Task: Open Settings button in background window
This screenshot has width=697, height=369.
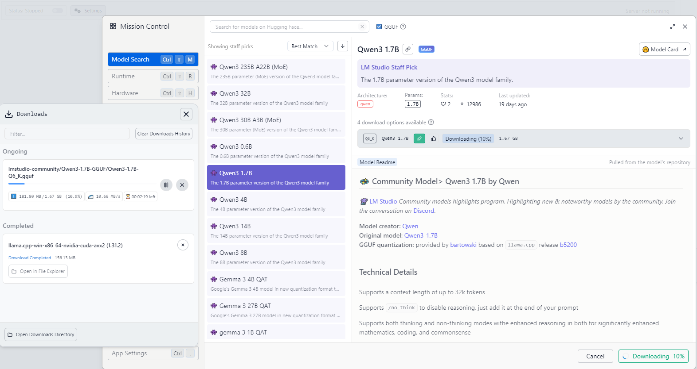Action: [88, 11]
